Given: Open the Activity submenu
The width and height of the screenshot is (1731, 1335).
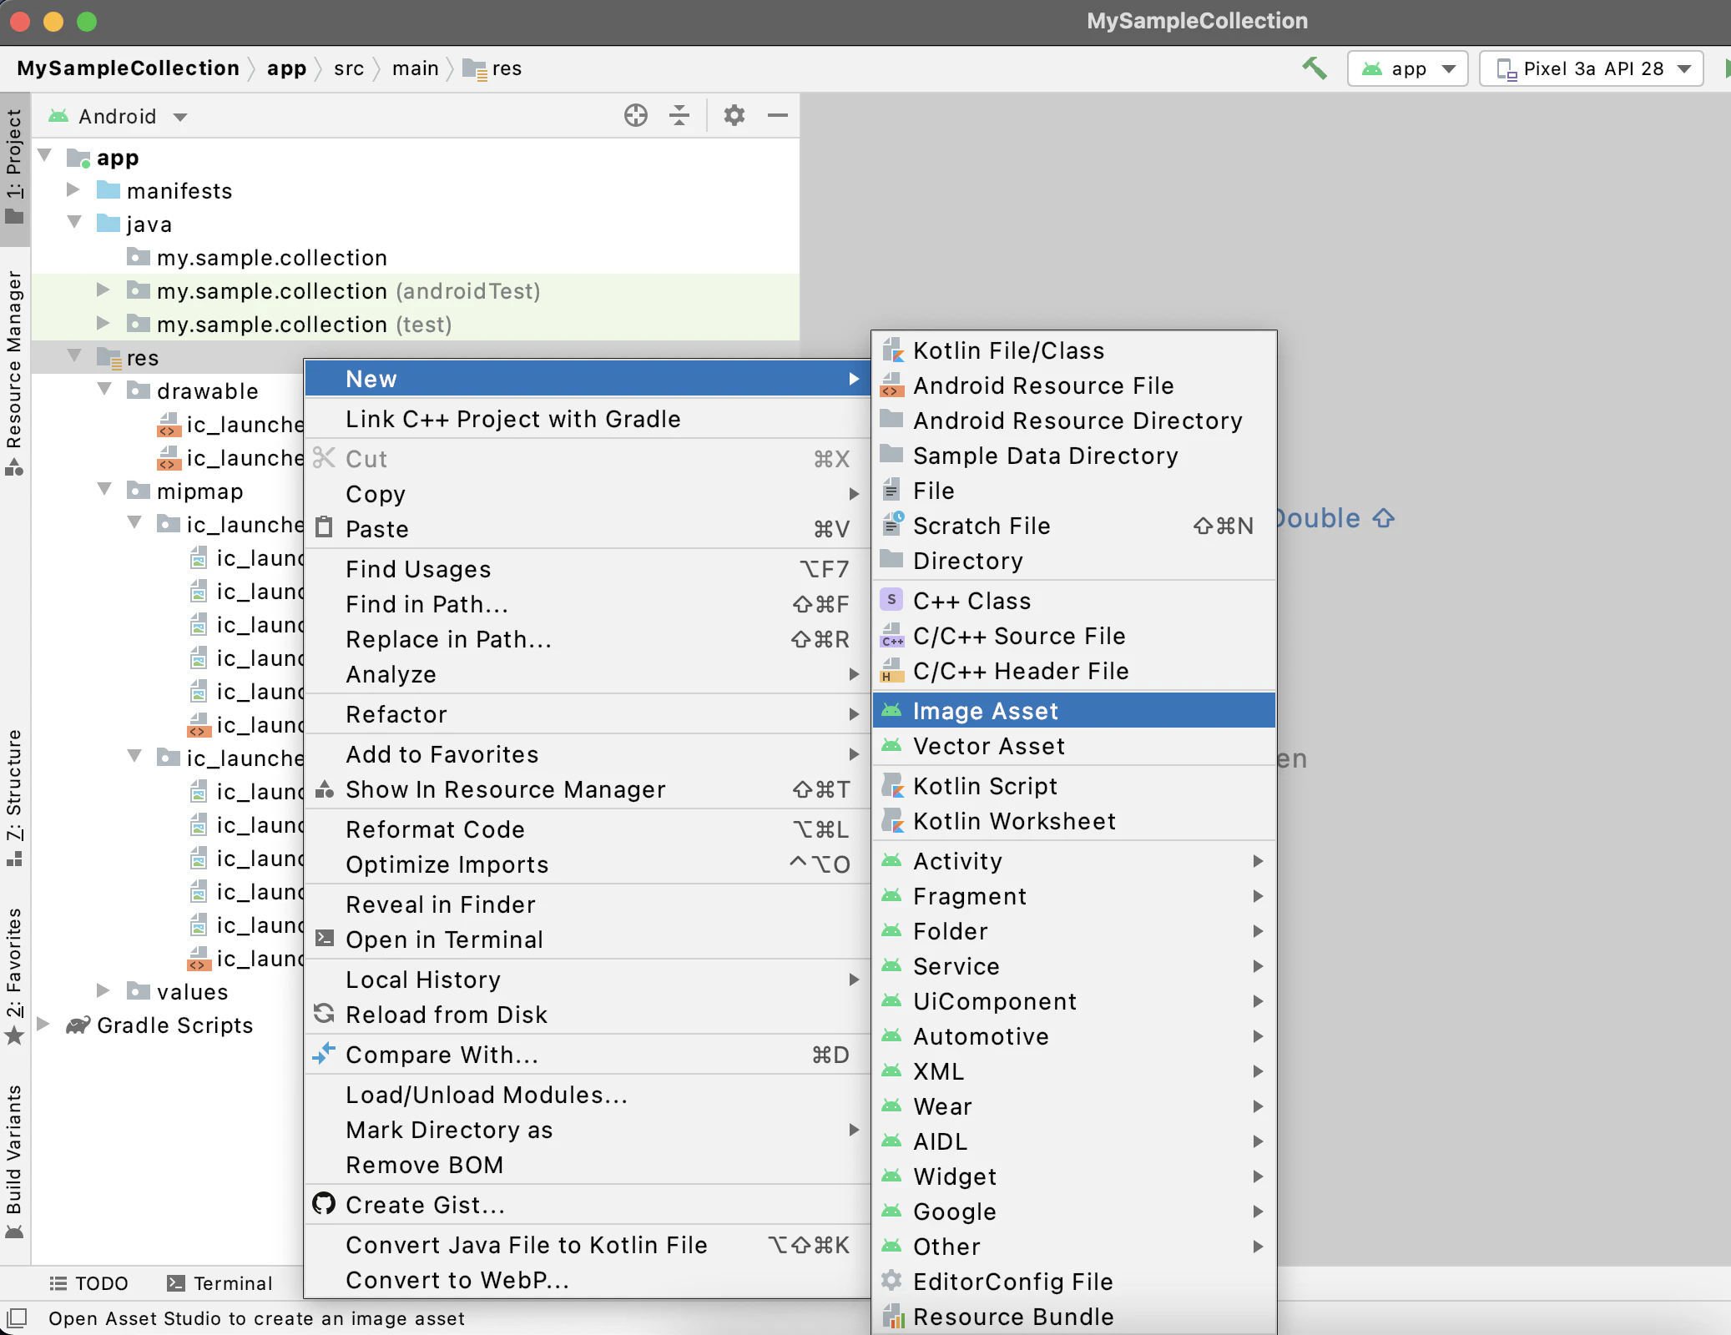Looking at the screenshot, I should (x=1074, y=861).
